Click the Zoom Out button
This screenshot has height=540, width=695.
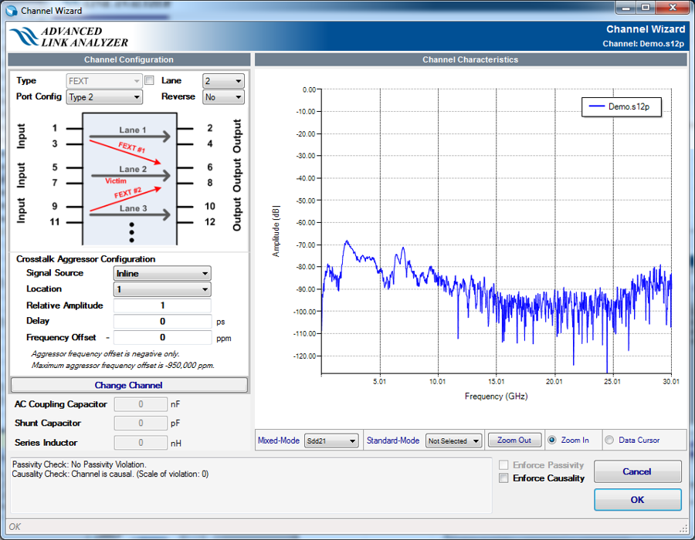(x=514, y=440)
